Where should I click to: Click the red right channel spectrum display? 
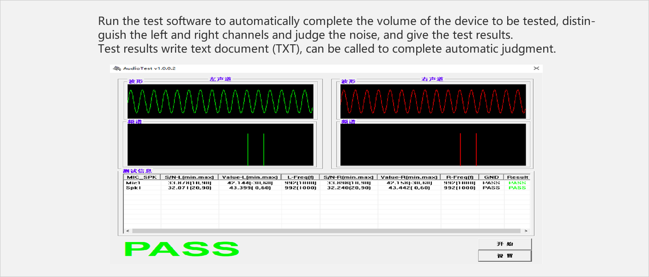(433, 145)
